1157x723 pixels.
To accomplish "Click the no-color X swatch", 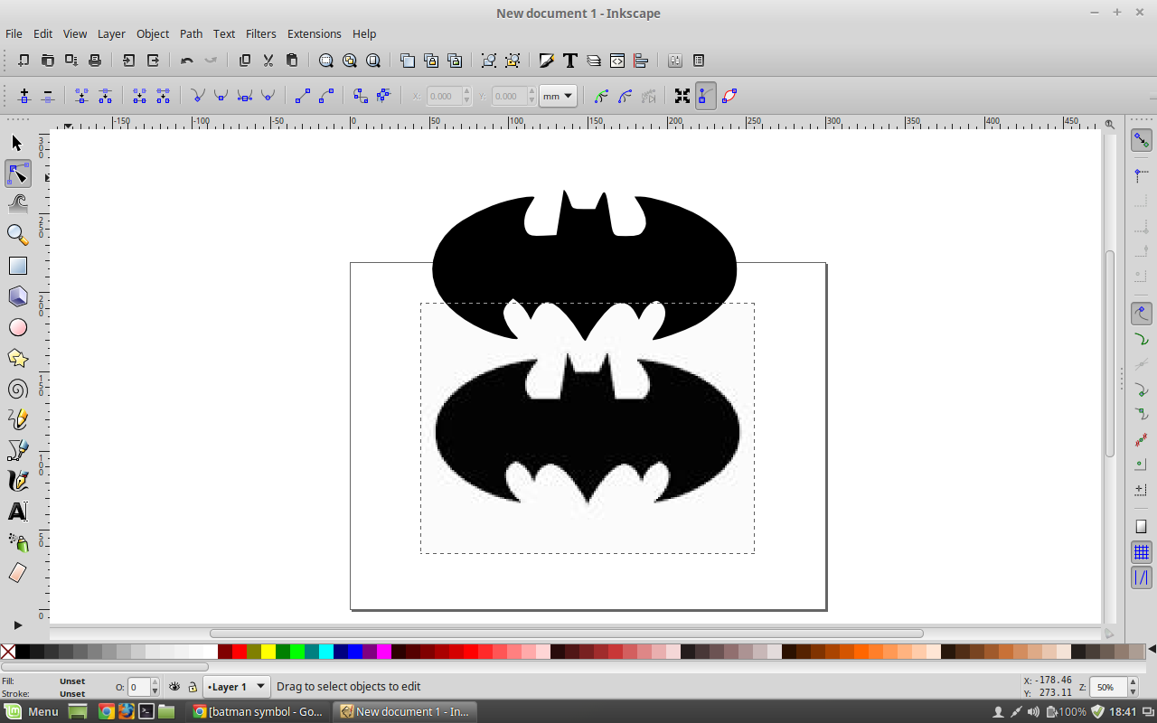I will (x=8, y=652).
